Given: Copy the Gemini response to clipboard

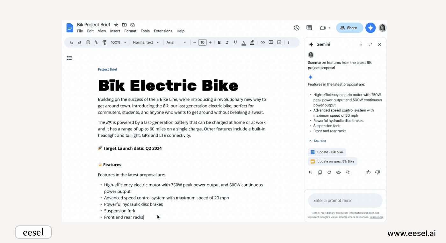Looking at the screenshot, I should click(320, 173).
